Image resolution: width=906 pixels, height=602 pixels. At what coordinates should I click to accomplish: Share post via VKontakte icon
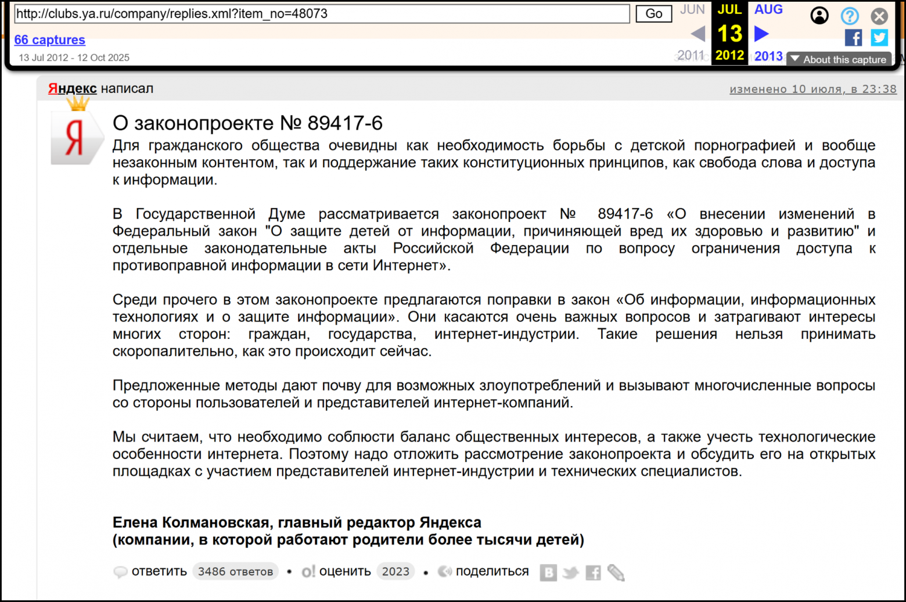point(548,573)
